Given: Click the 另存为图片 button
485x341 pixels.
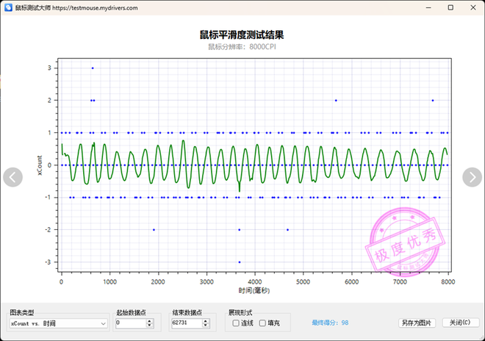Looking at the screenshot, I should pos(417,323).
